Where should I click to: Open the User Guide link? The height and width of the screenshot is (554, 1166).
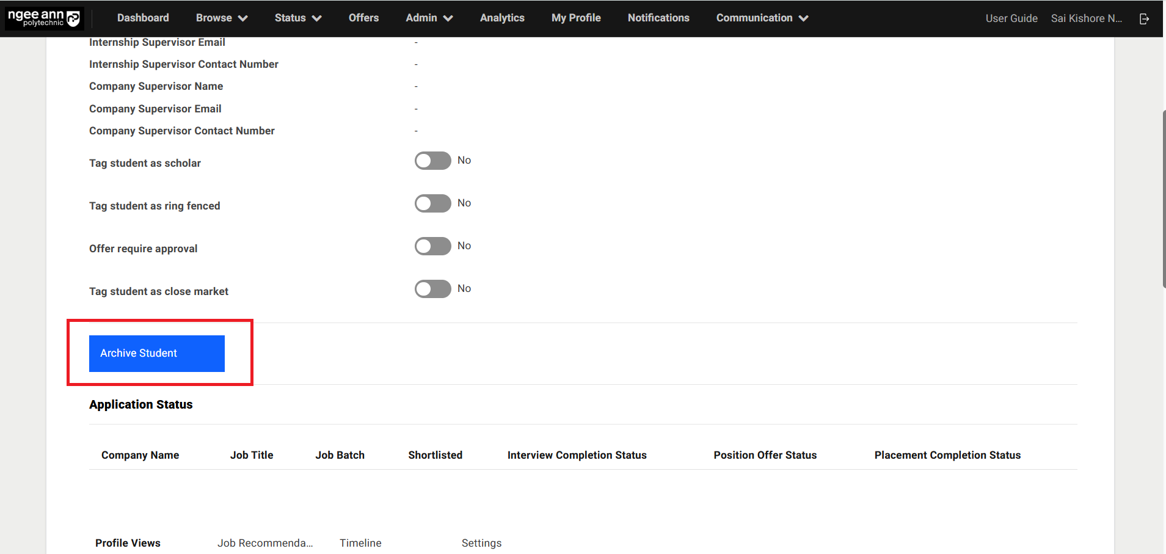(1010, 18)
